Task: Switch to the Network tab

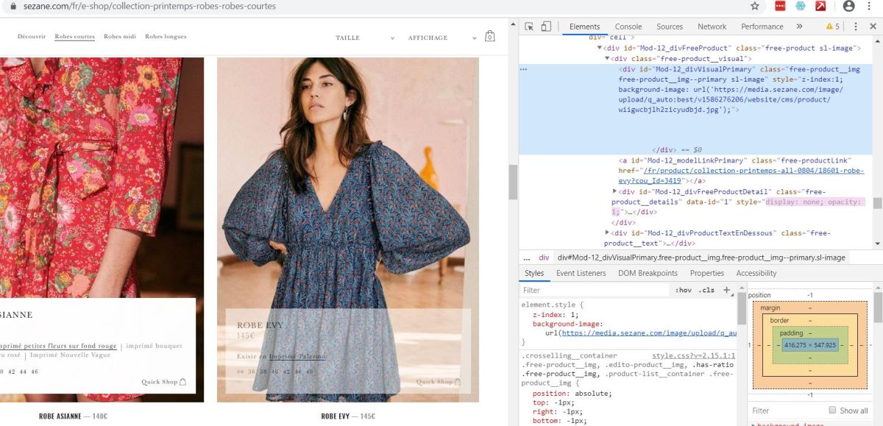Action: pyautogui.click(x=712, y=26)
